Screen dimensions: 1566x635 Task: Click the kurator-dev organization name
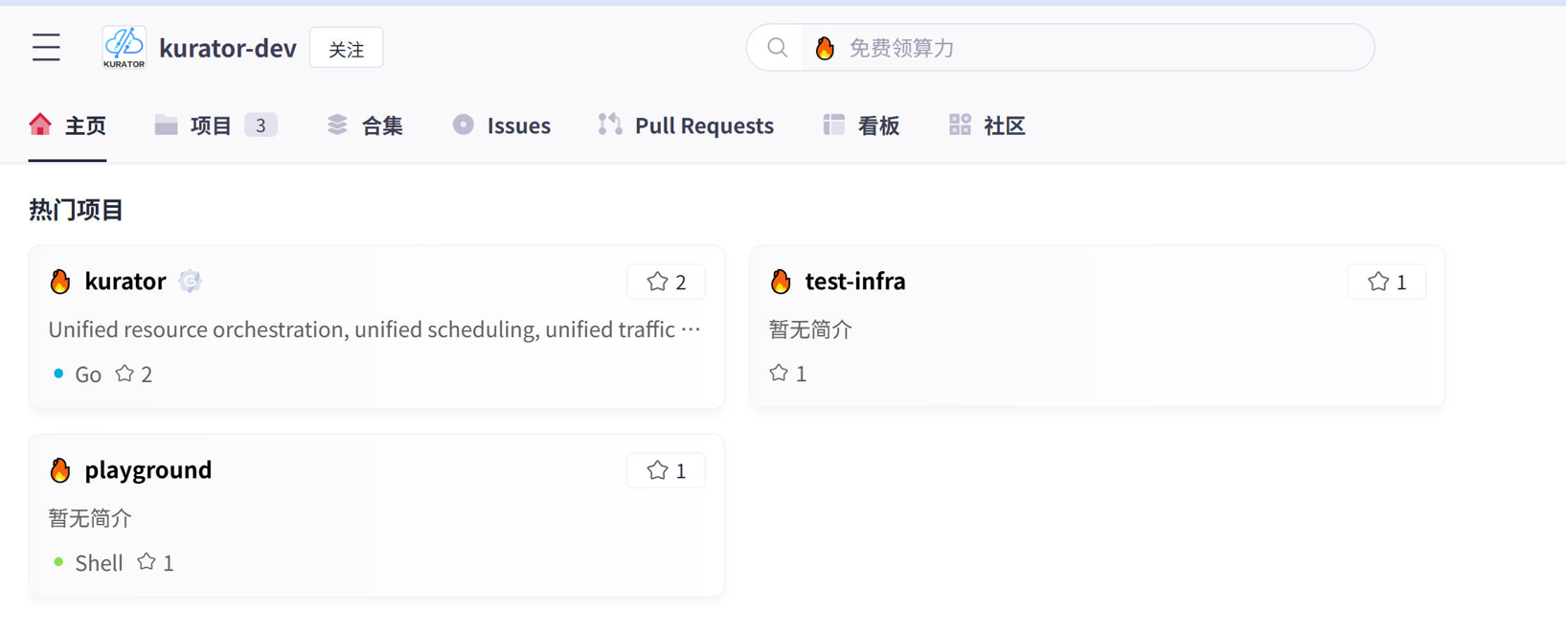(228, 48)
